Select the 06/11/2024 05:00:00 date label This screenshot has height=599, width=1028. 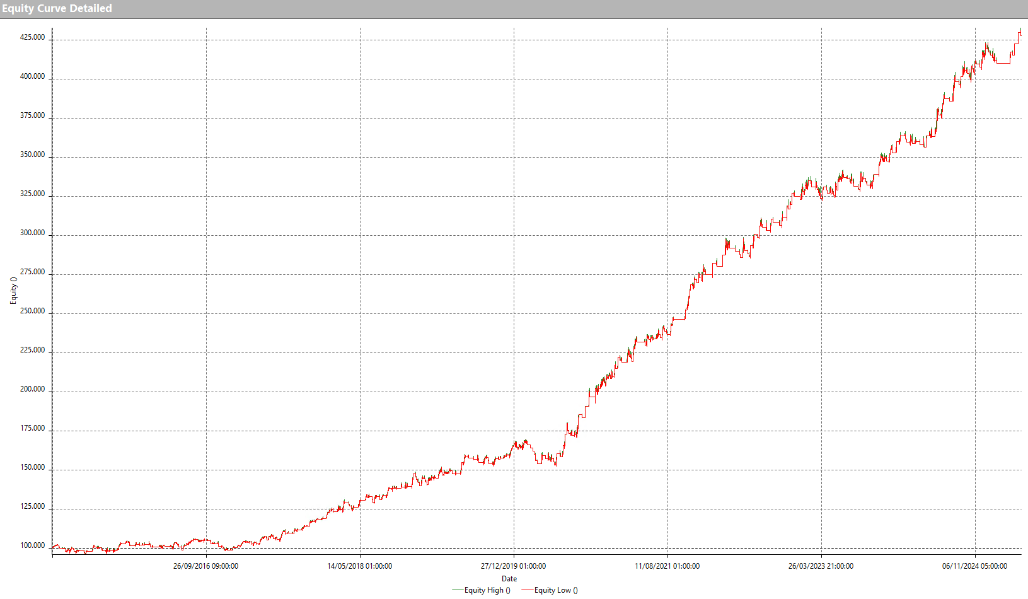(x=974, y=566)
